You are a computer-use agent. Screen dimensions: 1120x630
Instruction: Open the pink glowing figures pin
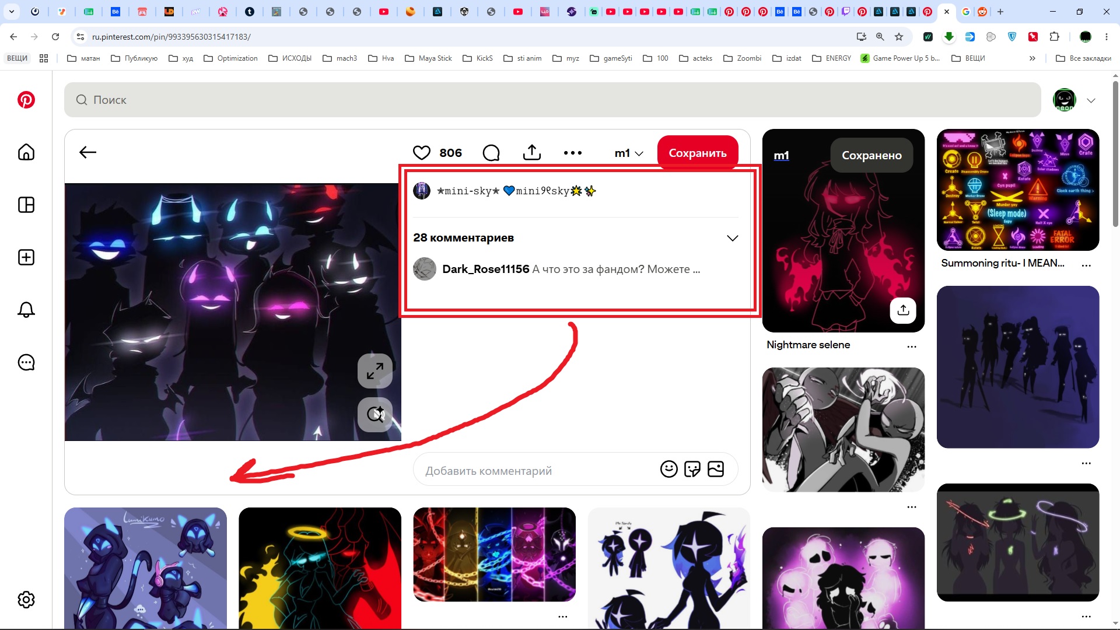(x=843, y=578)
